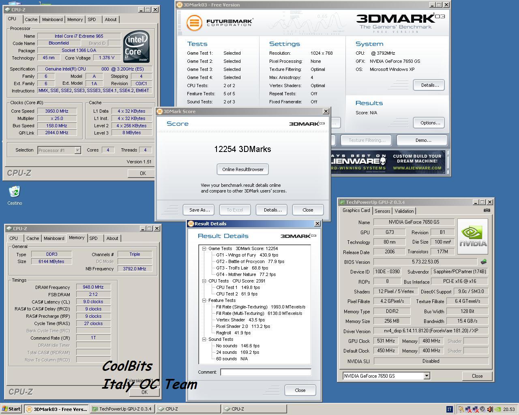Viewport: 519px width, 415px height.
Task: Select Pixel Shader 2.0 result row
Action: [243, 326]
